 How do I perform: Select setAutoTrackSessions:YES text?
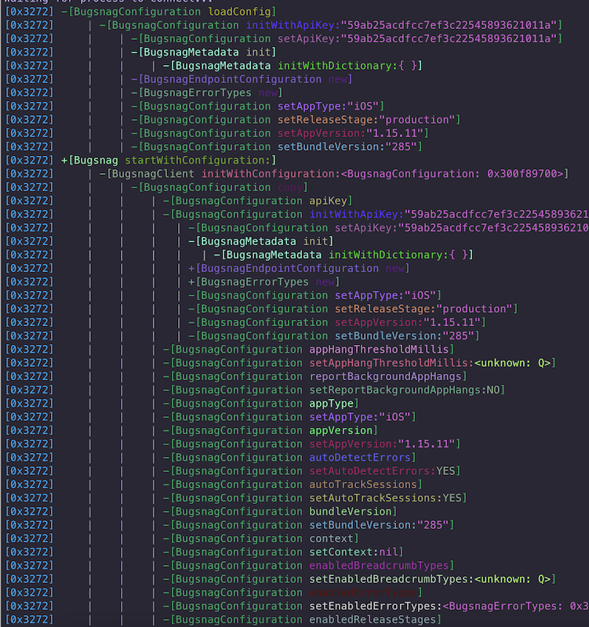coord(385,498)
